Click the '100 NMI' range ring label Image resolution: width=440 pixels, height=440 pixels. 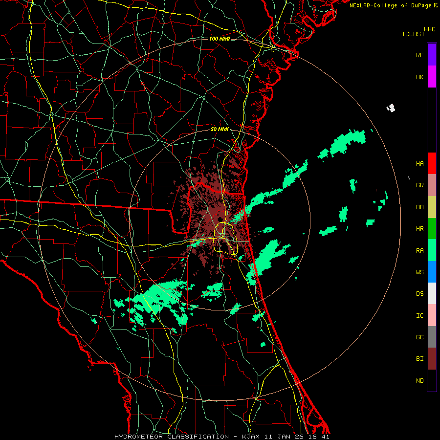220,39
